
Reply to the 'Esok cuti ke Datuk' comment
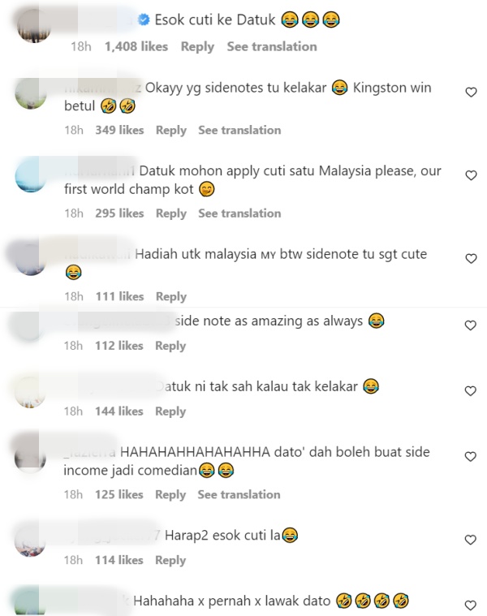click(x=197, y=47)
